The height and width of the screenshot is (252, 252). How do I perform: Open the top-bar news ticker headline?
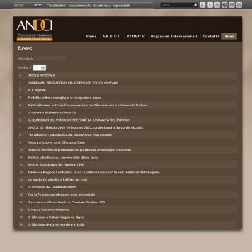pos(89,6)
